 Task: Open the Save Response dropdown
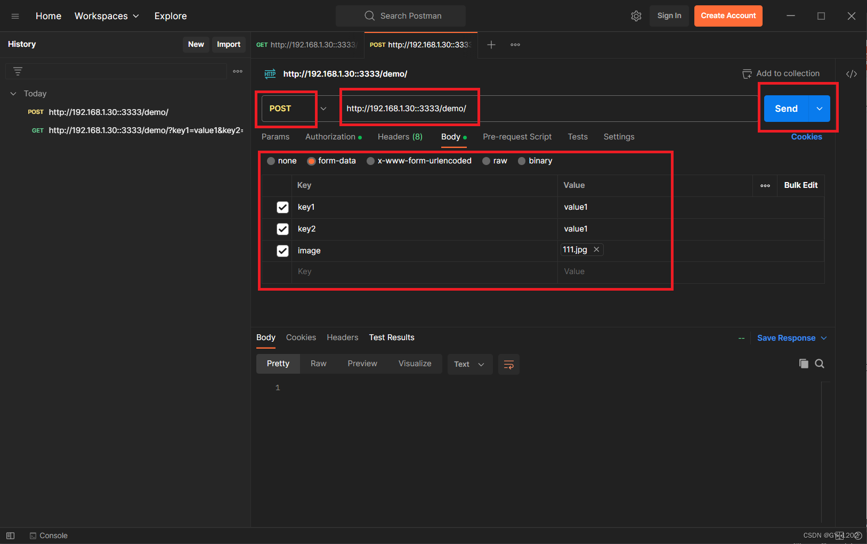point(791,338)
